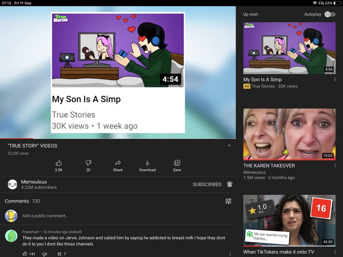343x257 pixels.
Task: Tap the Add a public comment field
Action: 45,216
